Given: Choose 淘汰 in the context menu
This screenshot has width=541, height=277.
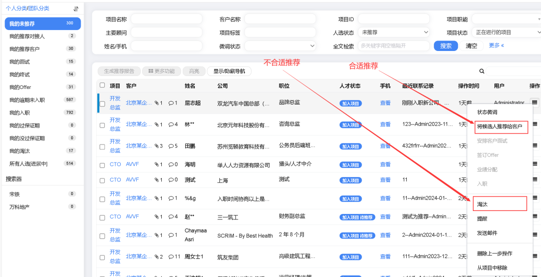Looking at the screenshot, I should [499, 204].
